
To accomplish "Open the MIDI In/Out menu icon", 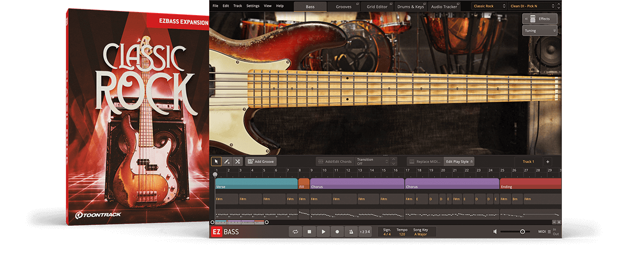I will point(548,231).
